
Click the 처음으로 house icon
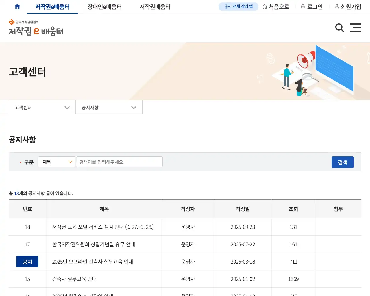[264, 6]
